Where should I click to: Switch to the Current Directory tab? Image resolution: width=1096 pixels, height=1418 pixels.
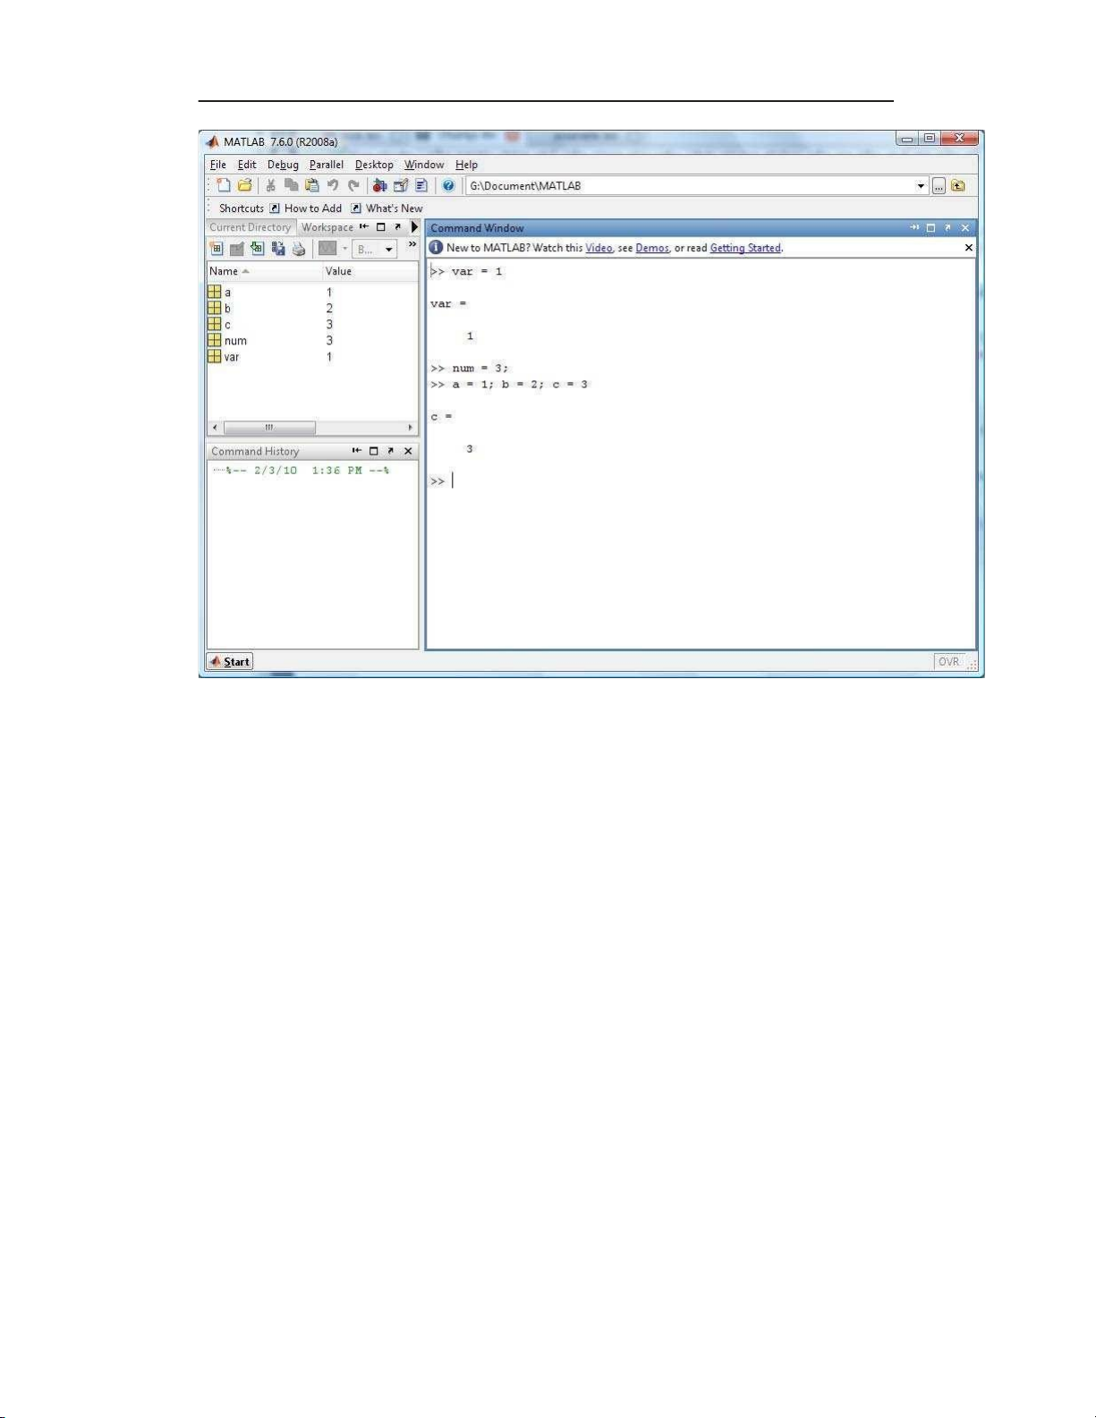click(250, 227)
